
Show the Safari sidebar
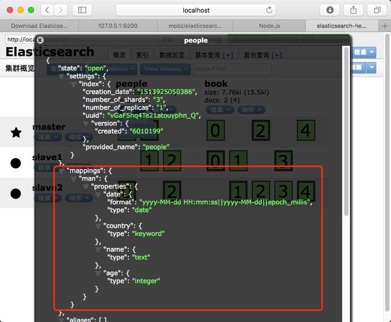(x=83, y=10)
